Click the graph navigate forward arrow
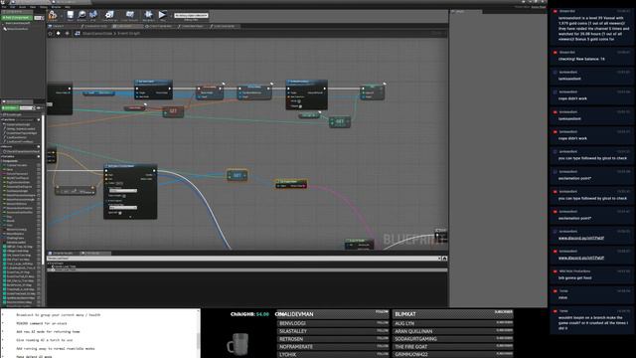The image size is (636, 358). point(67,33)
